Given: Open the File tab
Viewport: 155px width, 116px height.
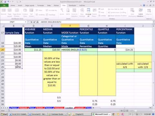Looking at the screenshot, I should pyautogui.click(x=4, y=5).
